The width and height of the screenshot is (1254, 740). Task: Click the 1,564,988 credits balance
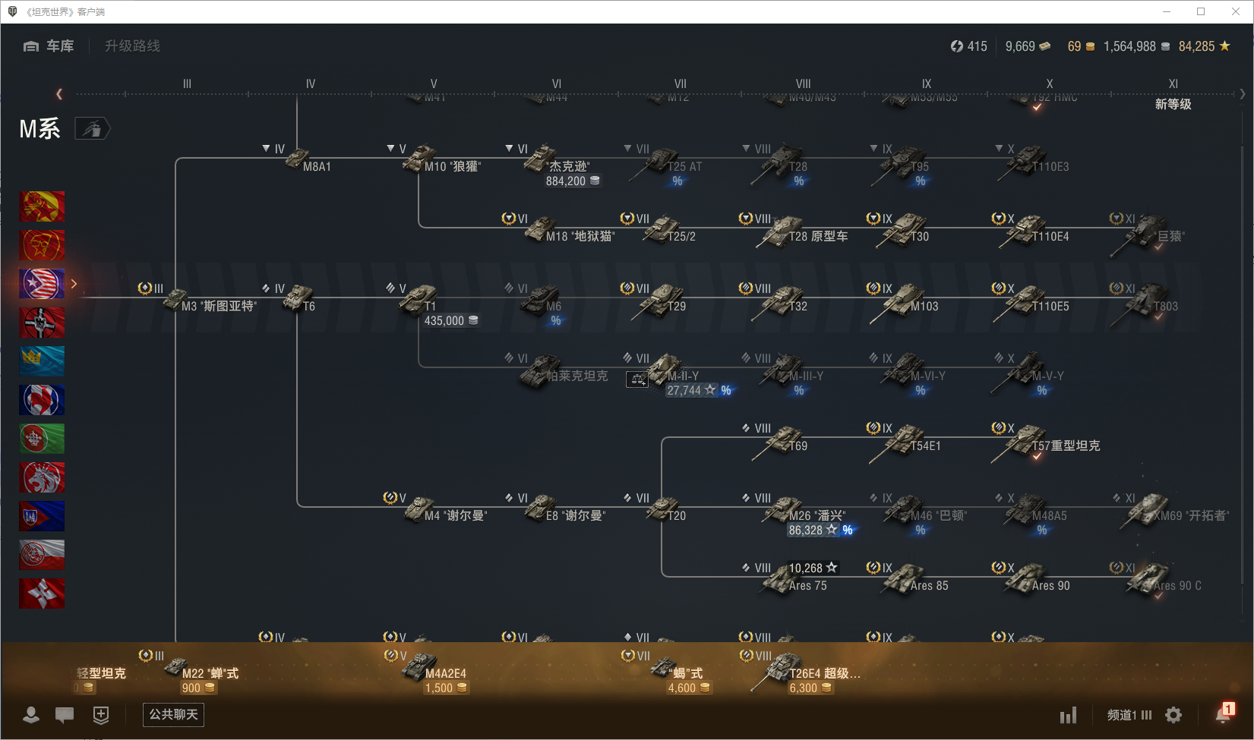[1136, 46]
